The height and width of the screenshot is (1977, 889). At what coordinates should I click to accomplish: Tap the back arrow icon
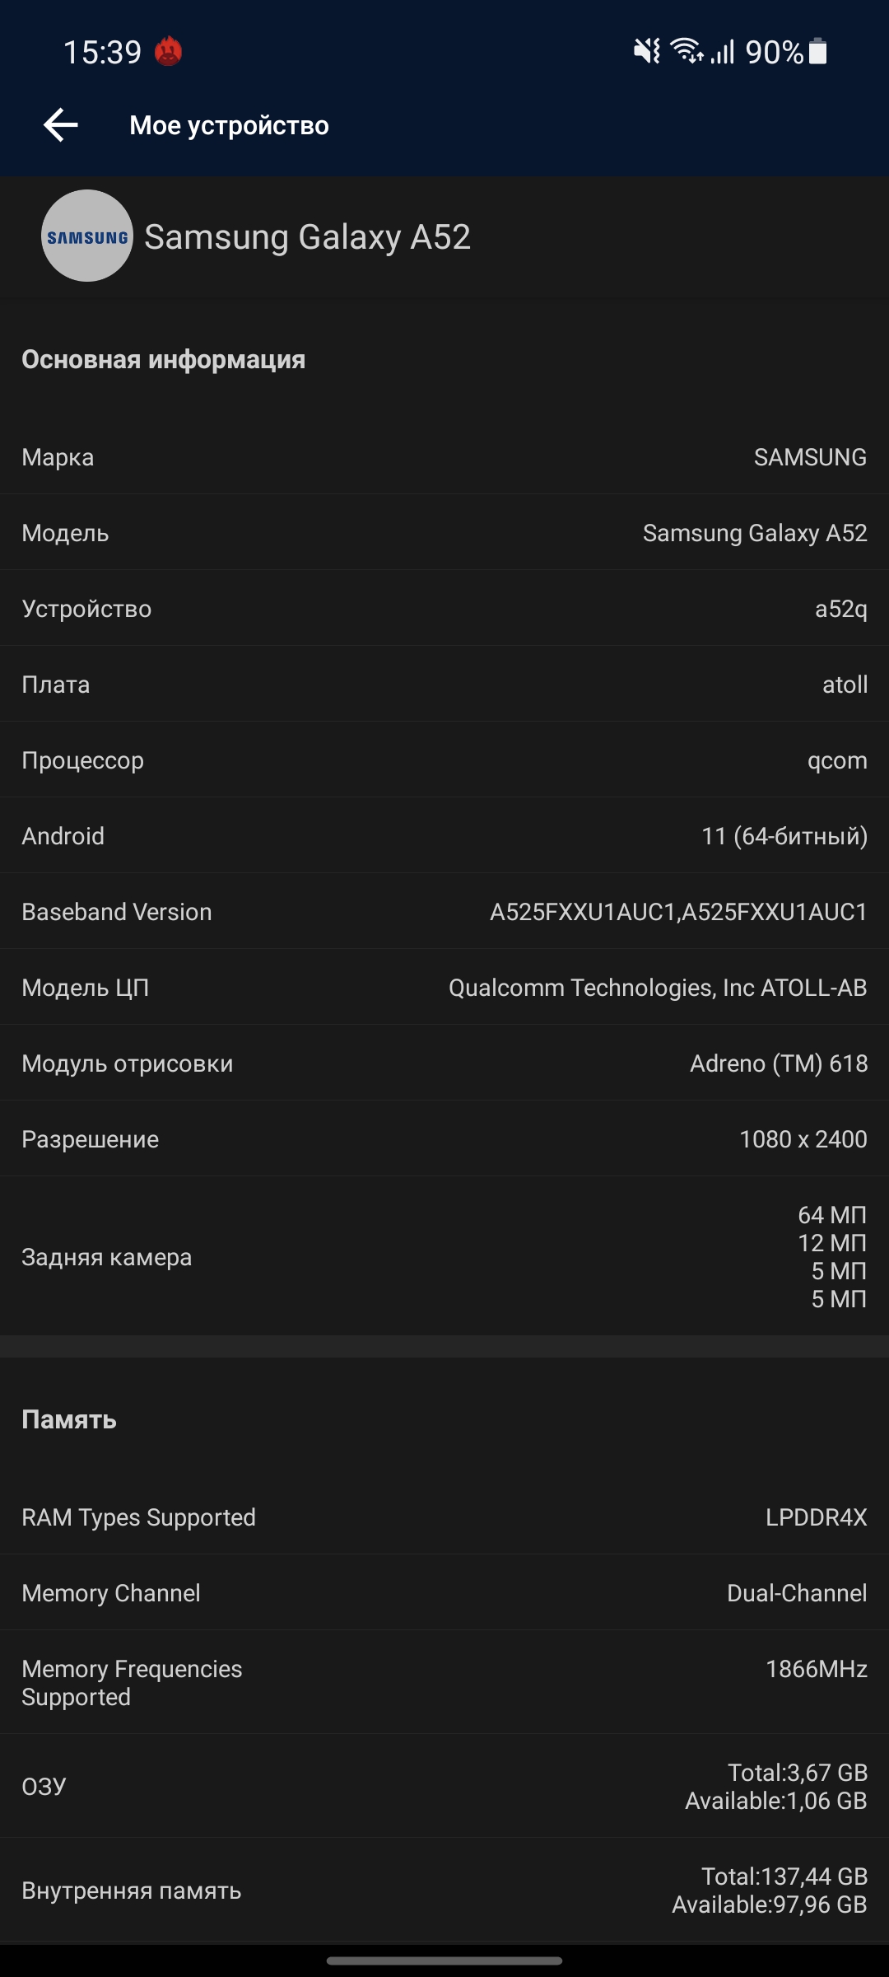[61, 125]
